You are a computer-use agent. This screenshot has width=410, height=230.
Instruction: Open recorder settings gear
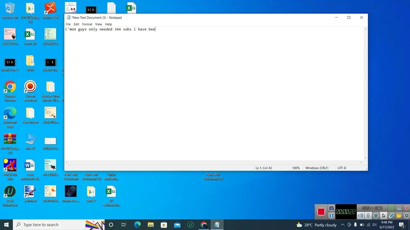[x=406, y=216]
